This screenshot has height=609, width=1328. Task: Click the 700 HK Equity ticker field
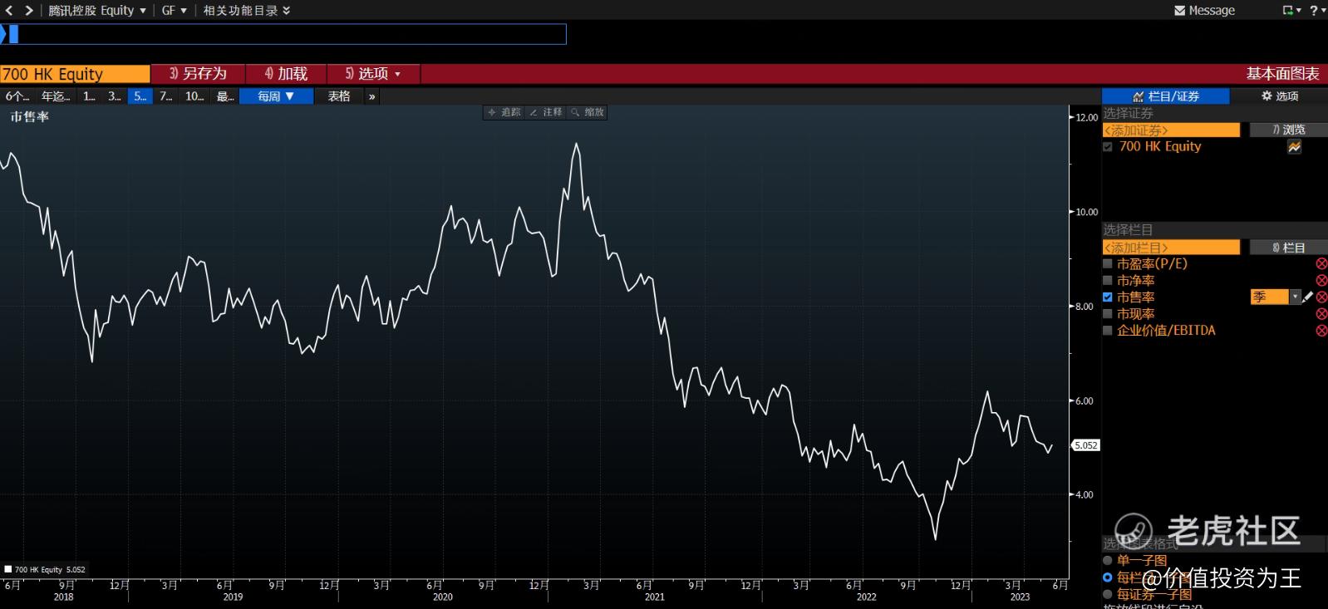point(75,74)
